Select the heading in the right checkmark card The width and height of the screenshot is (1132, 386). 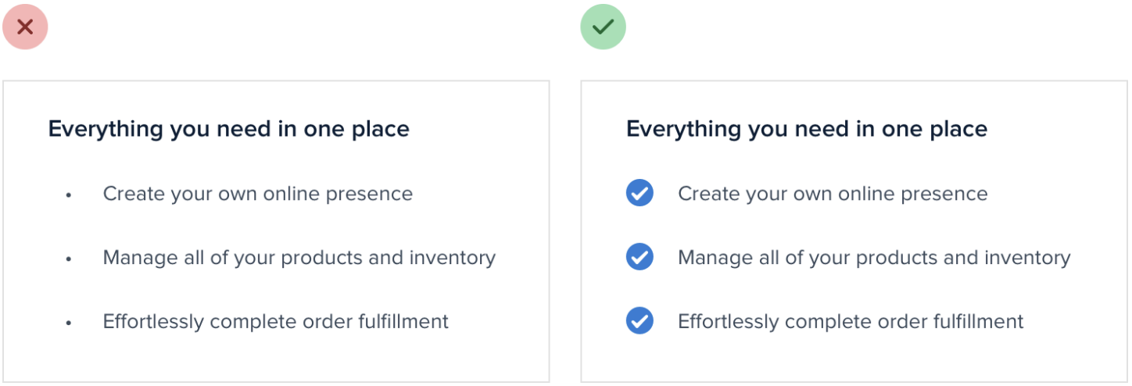806,129
